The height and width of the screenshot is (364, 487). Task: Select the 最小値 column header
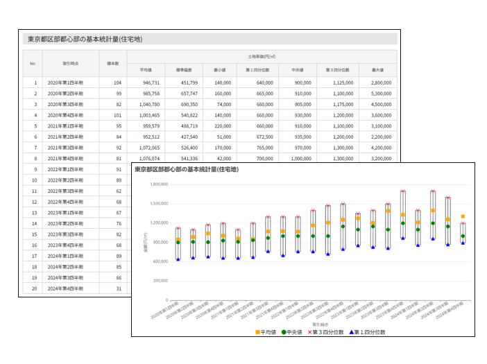pos(221,70)
